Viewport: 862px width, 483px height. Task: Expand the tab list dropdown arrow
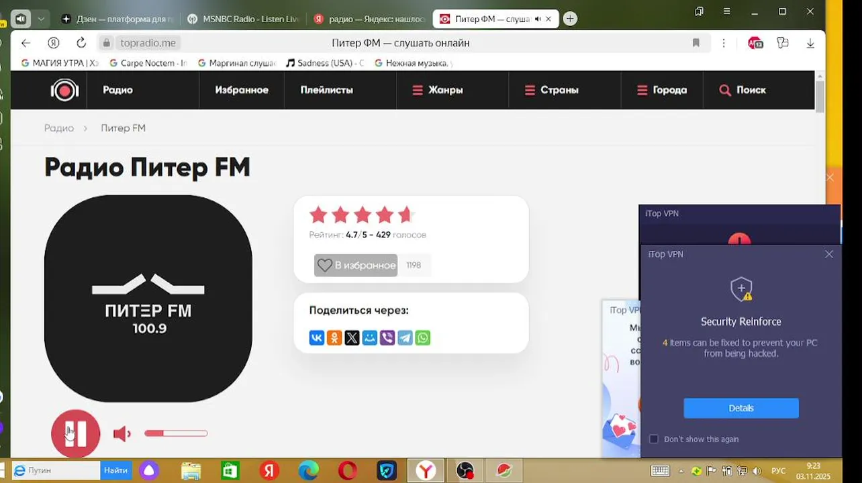(41, 19)
